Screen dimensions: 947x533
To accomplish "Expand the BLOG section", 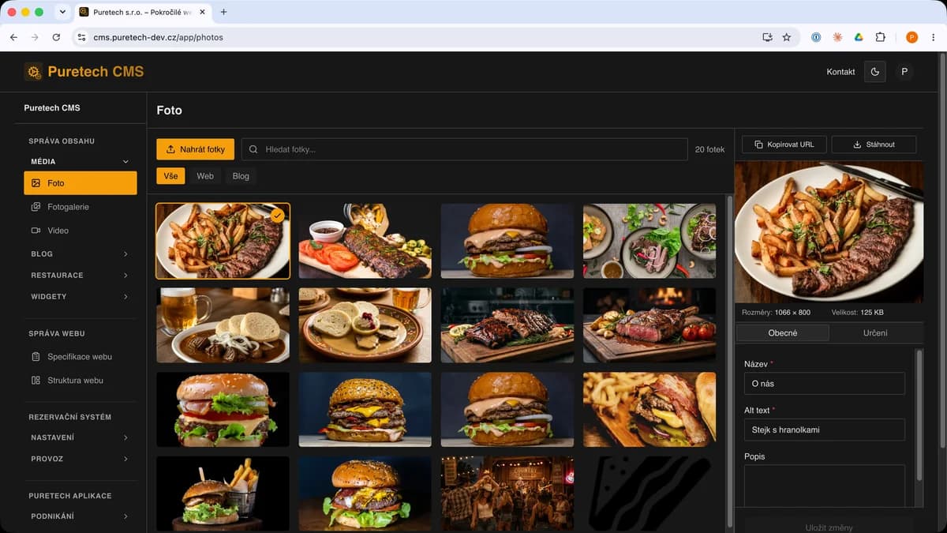I will pyautogui.click(x=80, y=254).
